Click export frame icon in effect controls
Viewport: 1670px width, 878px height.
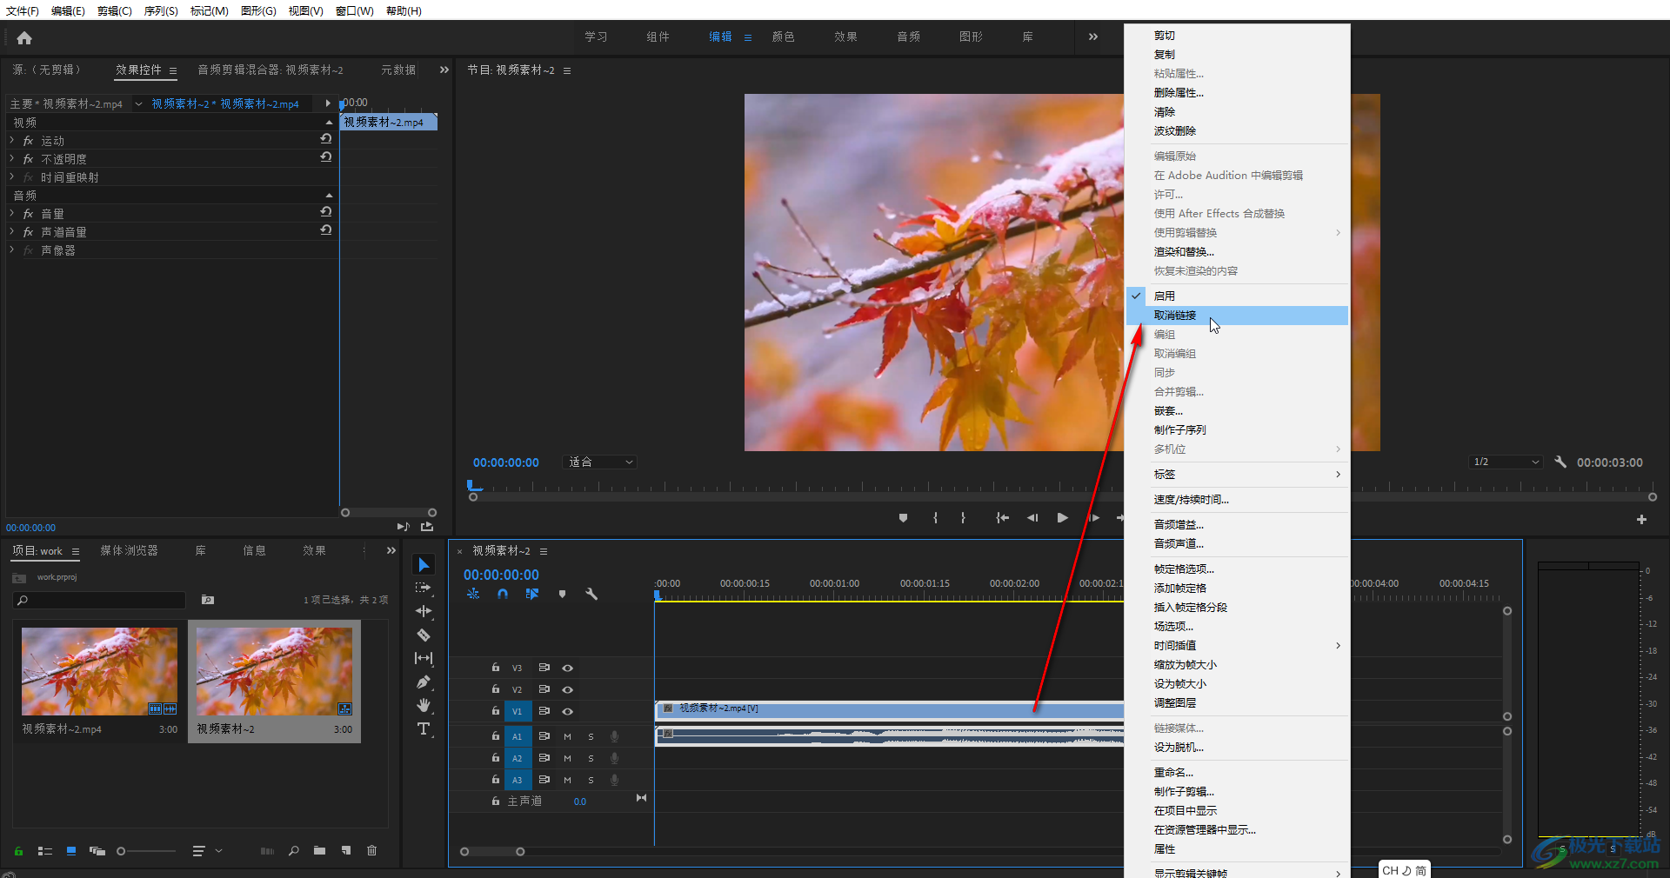coord(427,527)
